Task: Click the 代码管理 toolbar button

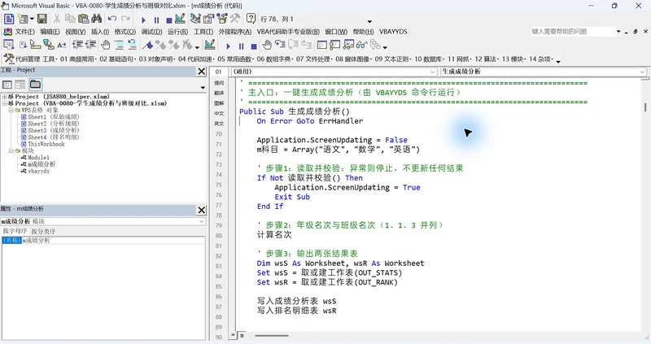Action: (22, 59)
